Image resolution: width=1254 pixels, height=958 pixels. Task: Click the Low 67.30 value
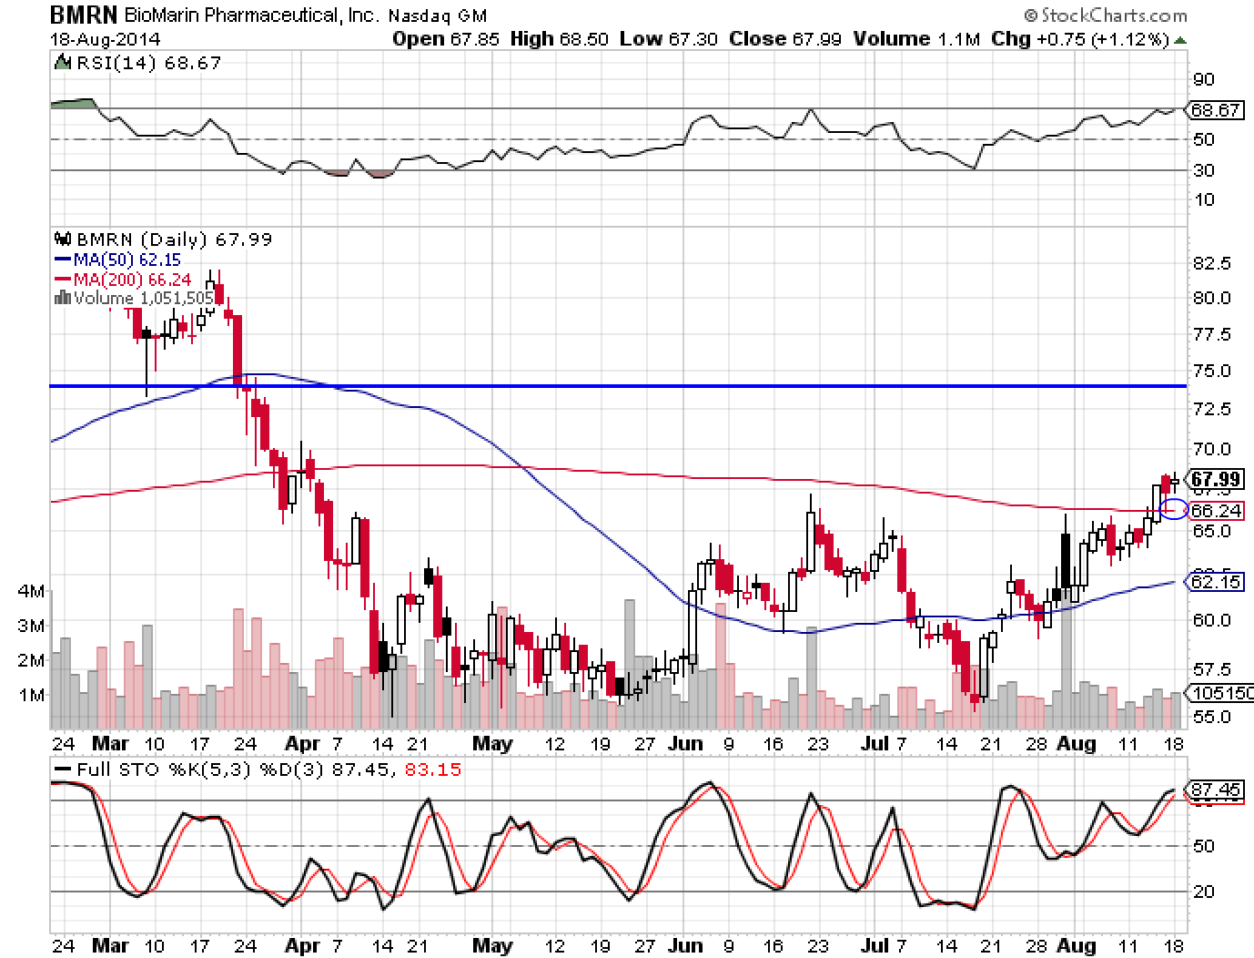click(669, 39)
